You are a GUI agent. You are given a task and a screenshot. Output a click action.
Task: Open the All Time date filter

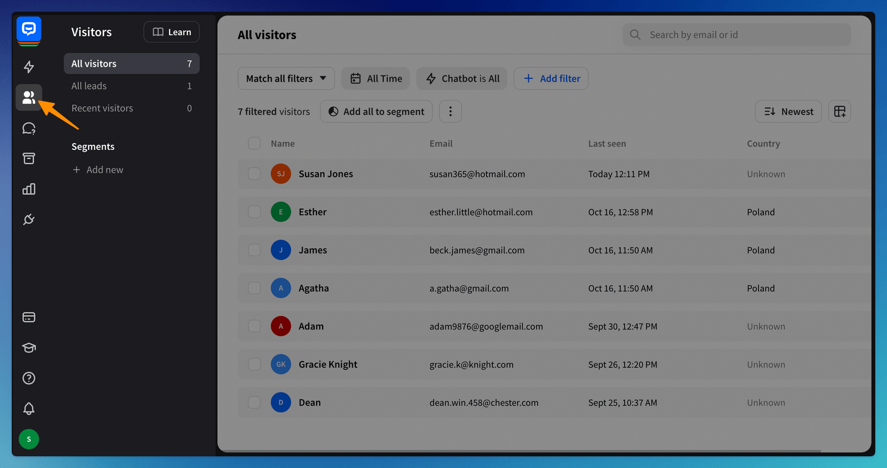point(376,79)
